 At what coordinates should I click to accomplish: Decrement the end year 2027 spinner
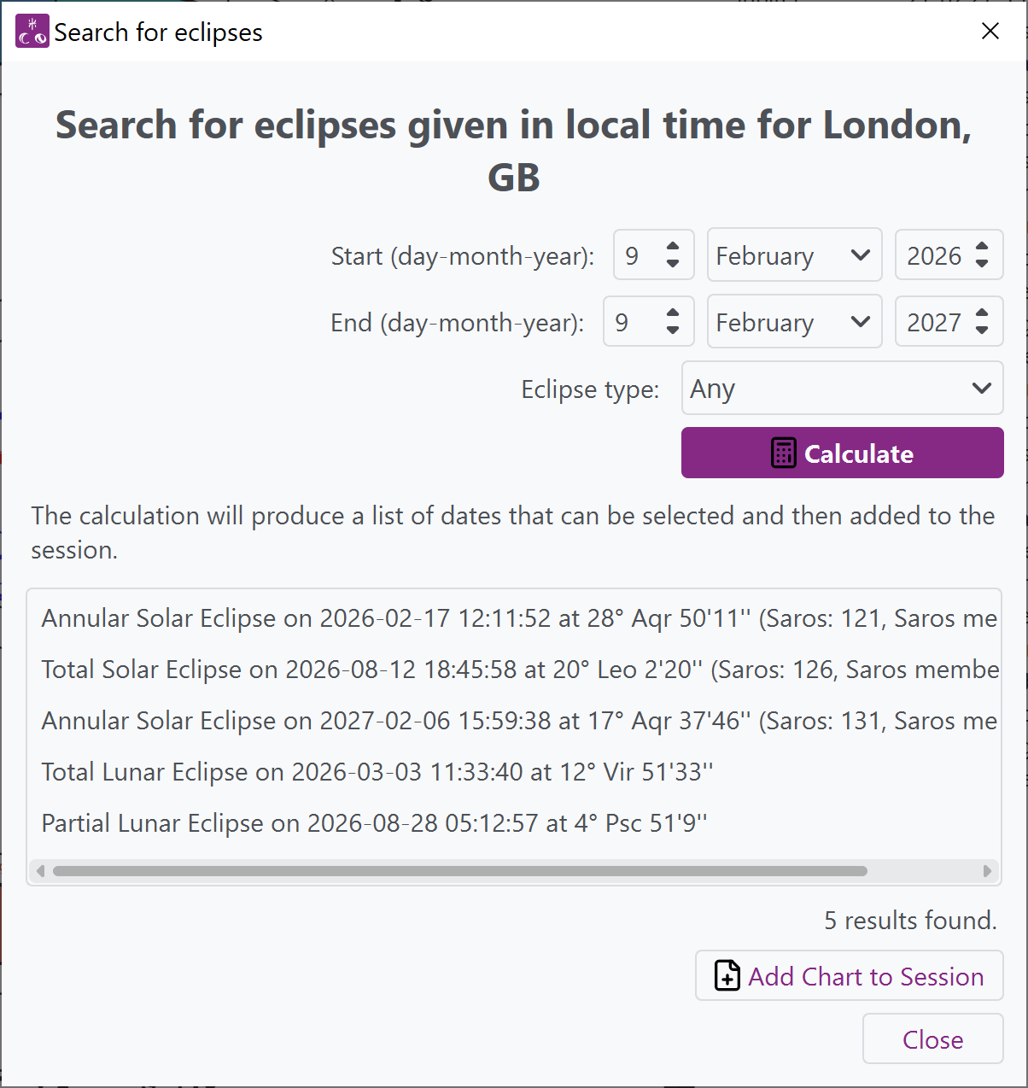point(984,330)
